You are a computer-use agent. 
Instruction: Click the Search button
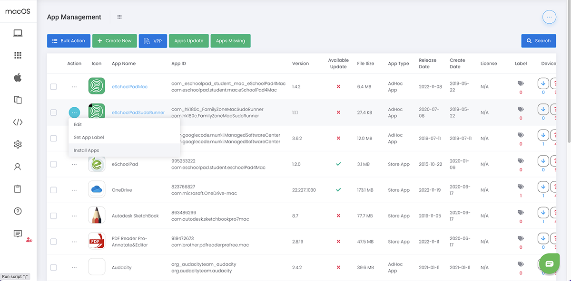pyautogui.click(x=539, y=41)
